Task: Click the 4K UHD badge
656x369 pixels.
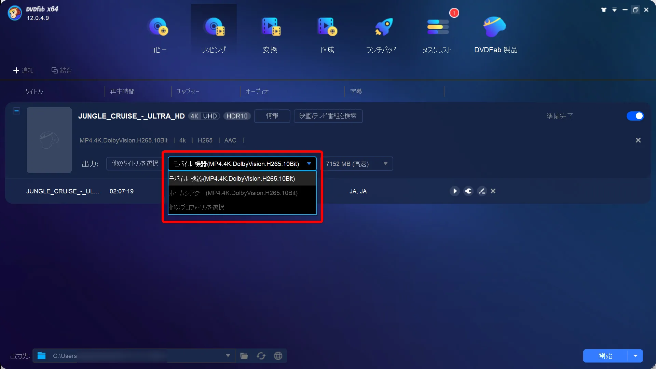Action: (x=204, y=116)
